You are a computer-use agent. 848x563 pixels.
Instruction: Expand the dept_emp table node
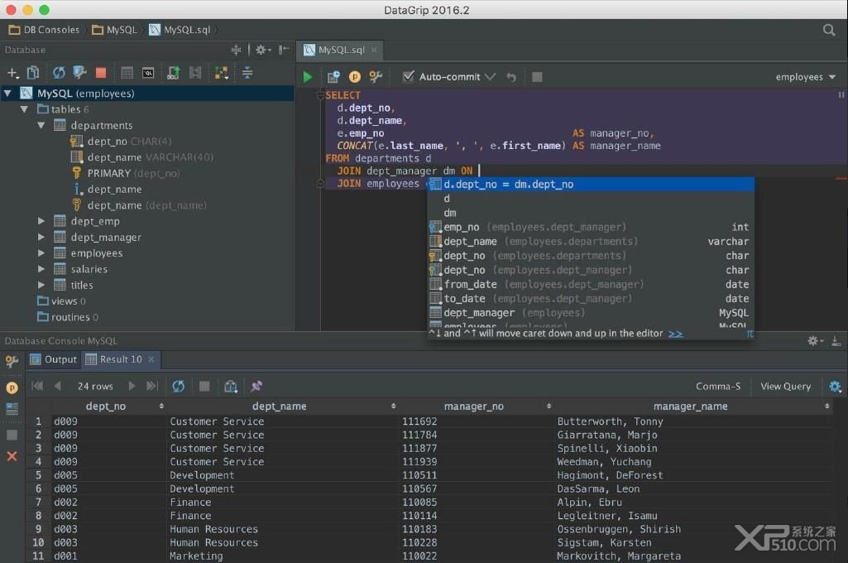41,221
